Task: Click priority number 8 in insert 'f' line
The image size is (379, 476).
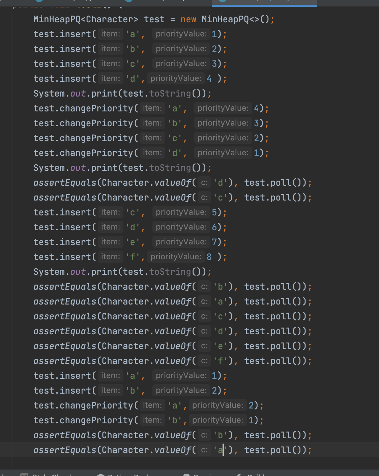Action: (x=209, y=257)
